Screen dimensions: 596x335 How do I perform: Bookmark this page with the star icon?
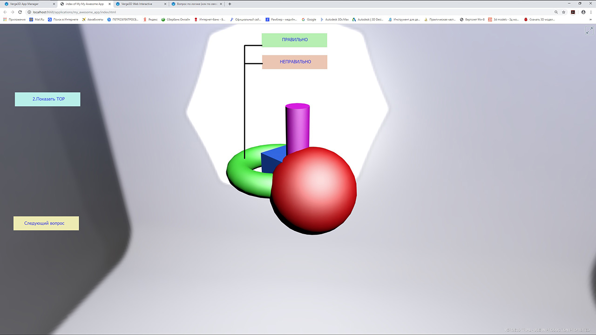click(x=563, y=12)
